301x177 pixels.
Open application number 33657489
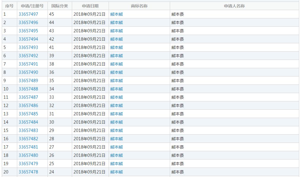pos(28,81)
